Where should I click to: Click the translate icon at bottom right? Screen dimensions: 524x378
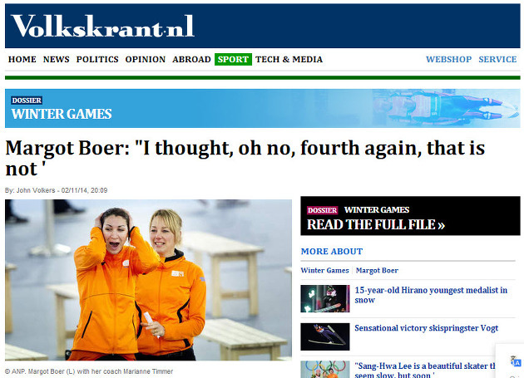tap(516, 361)
